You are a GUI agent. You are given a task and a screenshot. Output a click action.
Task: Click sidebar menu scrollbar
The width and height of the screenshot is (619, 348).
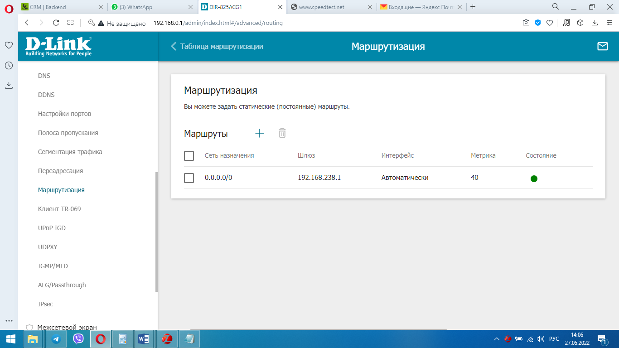pyautogui.click(x=156, y=232)
